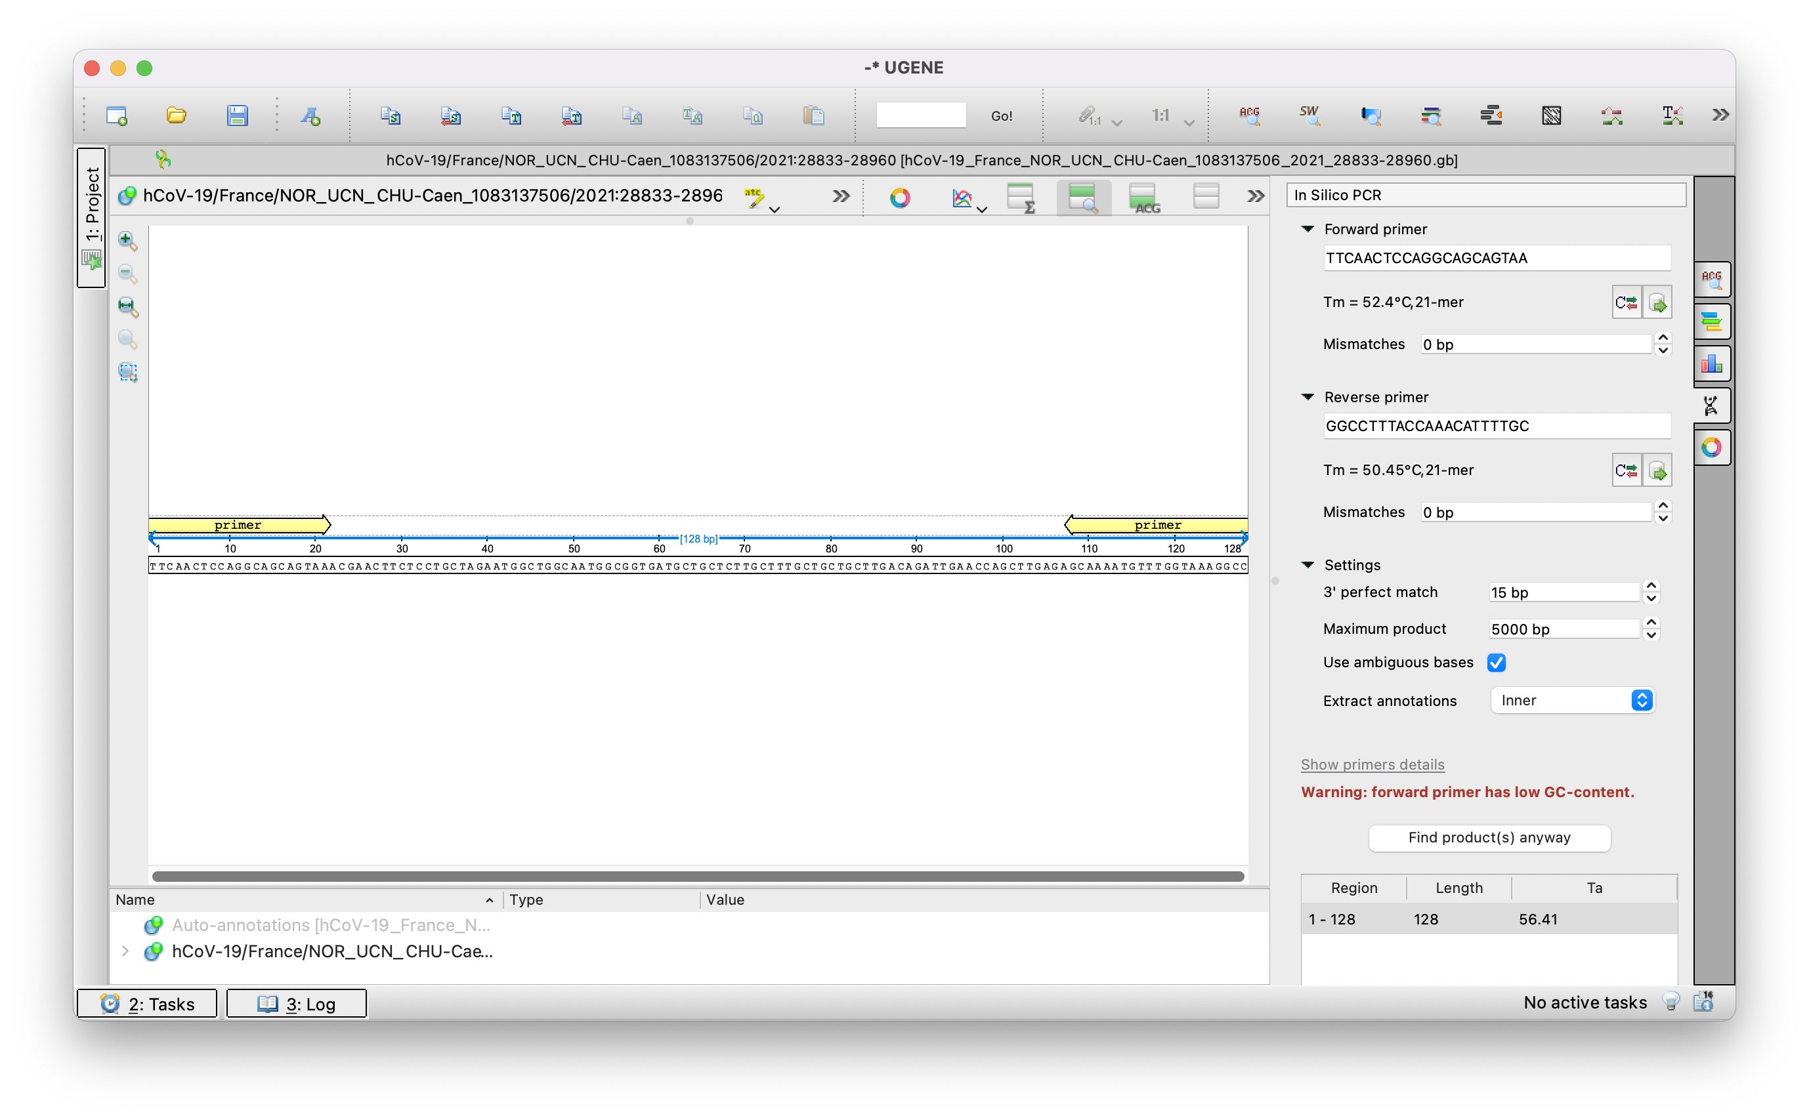Image resolution: width=1809 pixels, height=1118 pixels.
Task: Open In Silico PCR tab icon in sidebar
Action: tap(1711, 405)
